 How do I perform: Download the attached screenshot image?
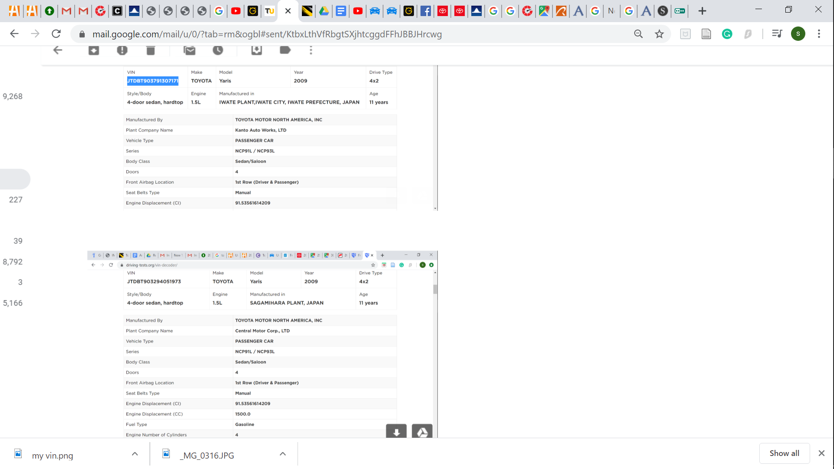[396, 432]
